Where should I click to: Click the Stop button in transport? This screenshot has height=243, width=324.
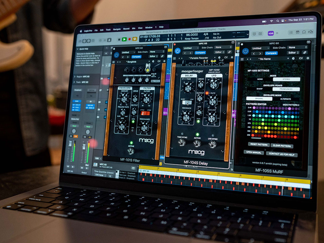[119, 40]
